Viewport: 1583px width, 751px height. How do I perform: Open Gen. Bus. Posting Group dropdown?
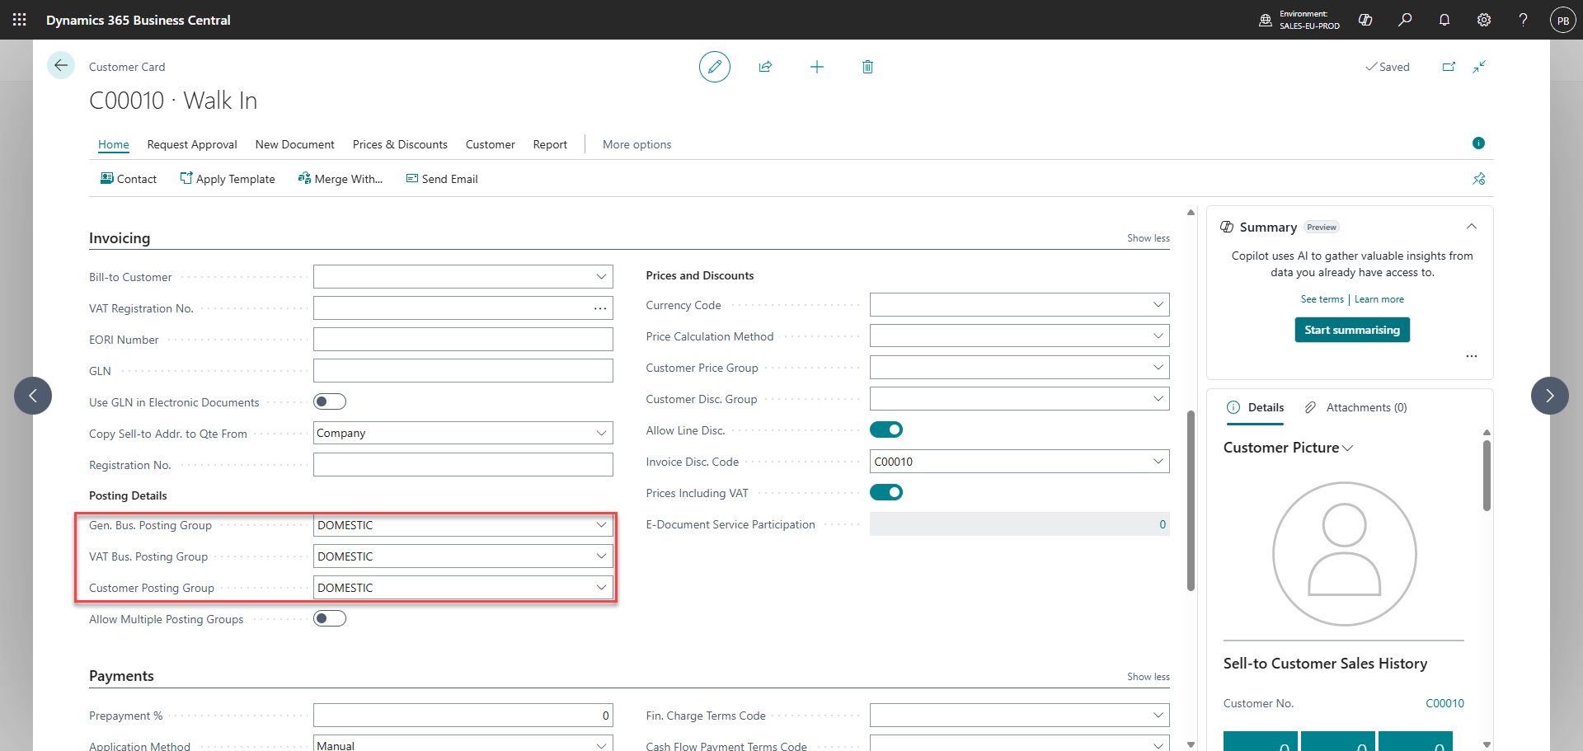click(x=601, y=525)
